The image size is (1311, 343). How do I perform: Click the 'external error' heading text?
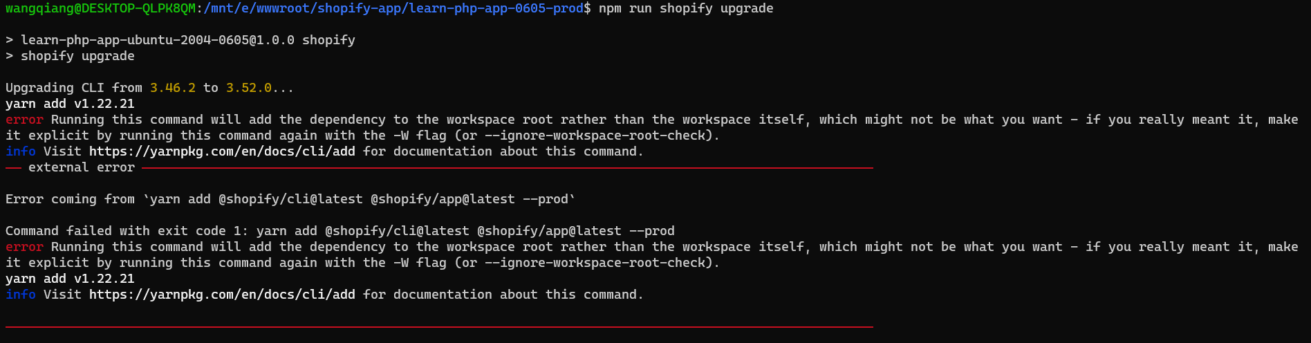click(x=82, y=167)
